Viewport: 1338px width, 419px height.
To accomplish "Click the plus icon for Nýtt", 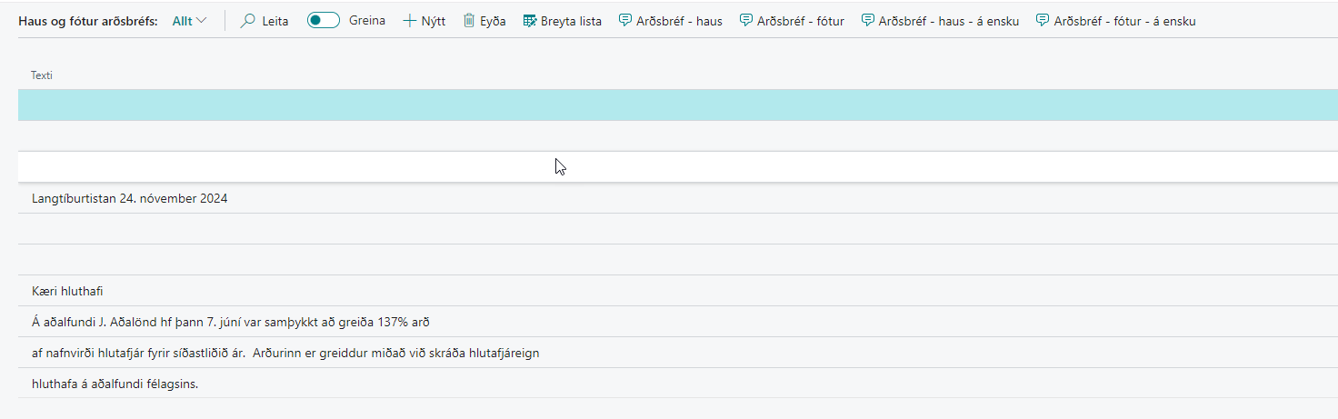I will [409, 20].
